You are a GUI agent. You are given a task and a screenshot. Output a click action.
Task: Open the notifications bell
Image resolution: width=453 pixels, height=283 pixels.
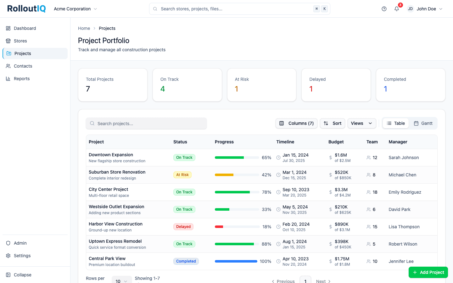point(396,9)
